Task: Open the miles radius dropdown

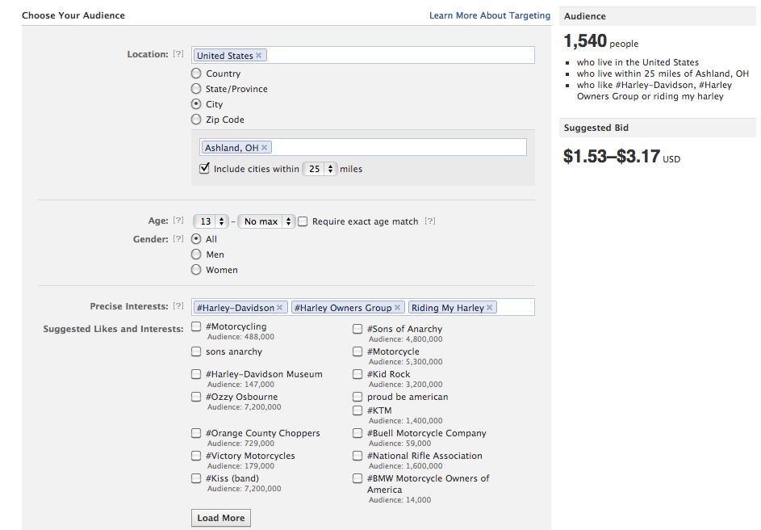Action: 320,169
